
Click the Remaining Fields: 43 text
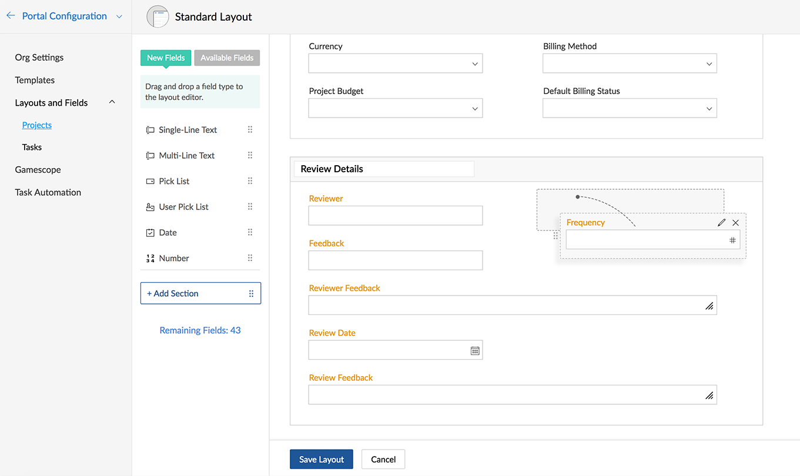click(x=200, y=330)
